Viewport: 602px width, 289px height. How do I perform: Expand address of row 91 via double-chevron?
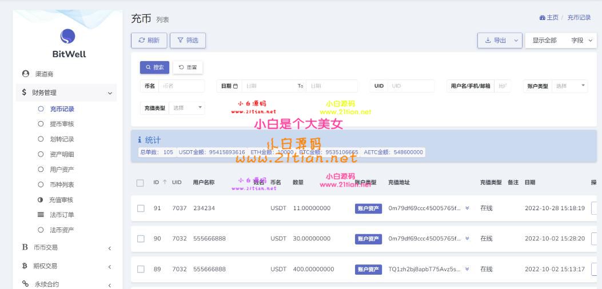(467, 208)
